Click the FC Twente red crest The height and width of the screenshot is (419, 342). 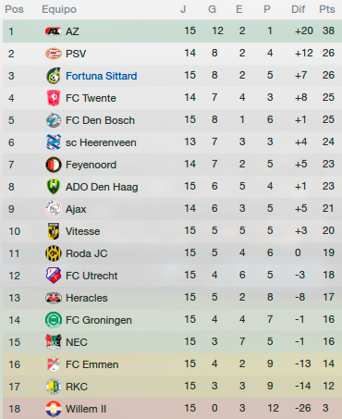(x=53, y=98)
